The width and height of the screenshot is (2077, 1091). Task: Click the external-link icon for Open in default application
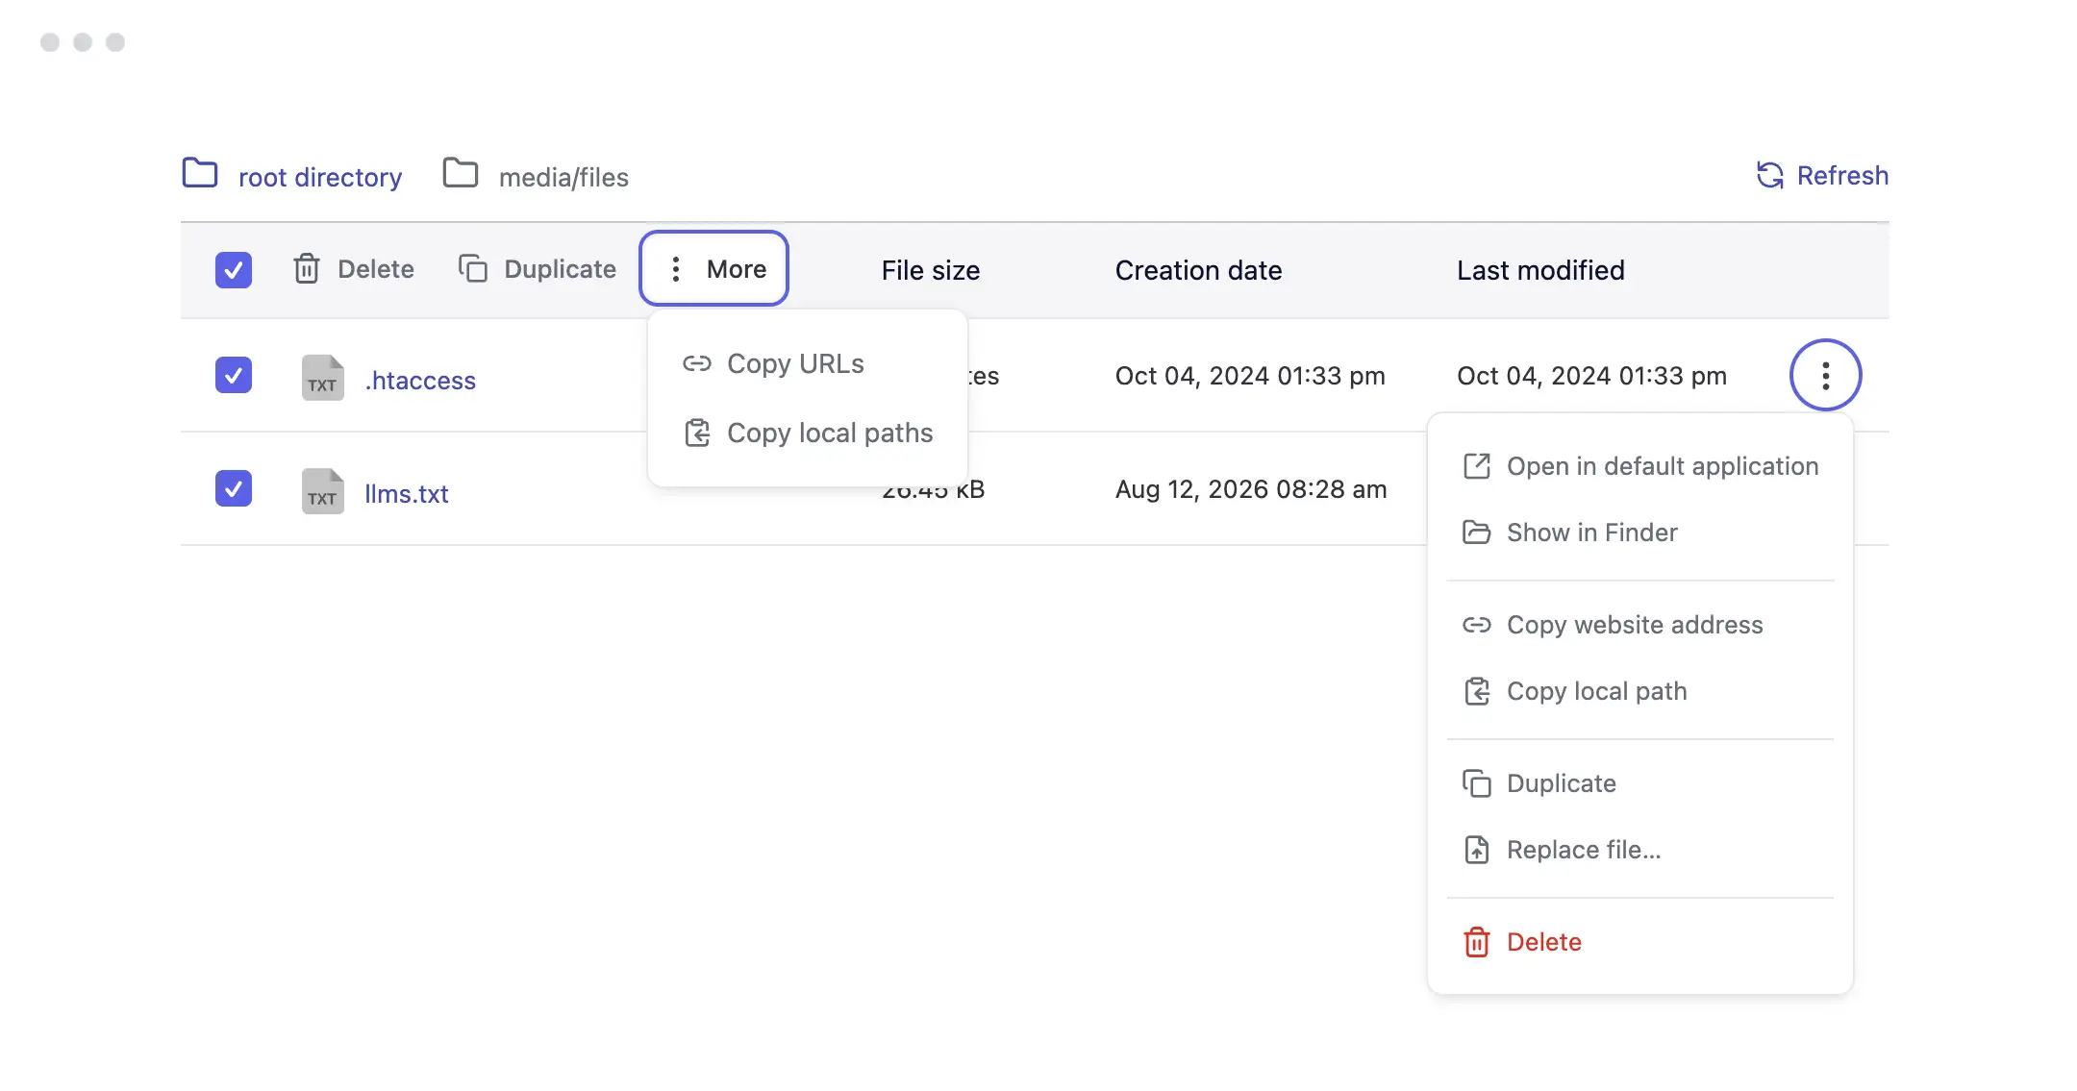(x=1477, y=466)
